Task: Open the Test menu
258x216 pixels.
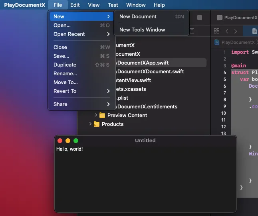Action: click(x=113, y=5)
